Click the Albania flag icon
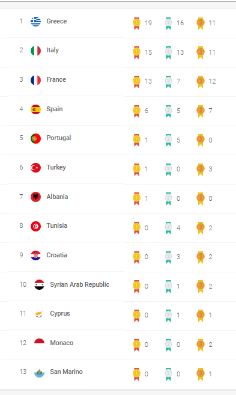This screenshot has width=236, height=395. 35,197
